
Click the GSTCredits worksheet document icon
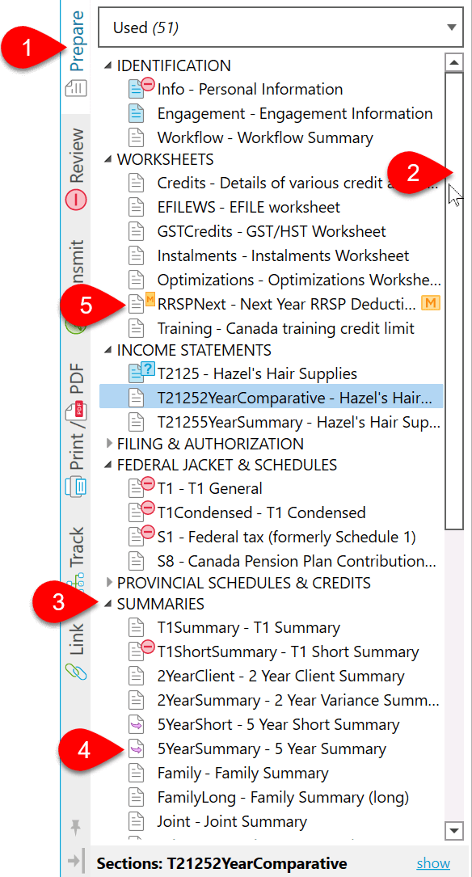pos(137,231)
